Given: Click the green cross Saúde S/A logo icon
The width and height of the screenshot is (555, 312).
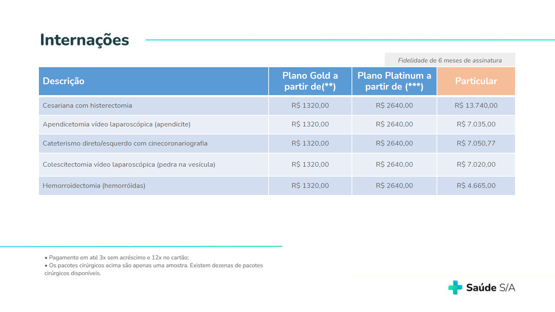Looking at the screenshot, I should click(x=455, y=287).
